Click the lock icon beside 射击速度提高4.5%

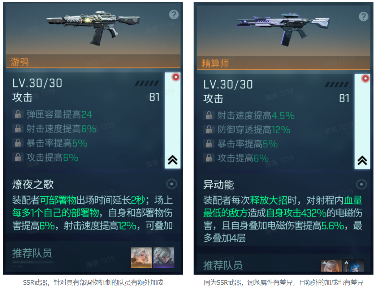[209, 115]
